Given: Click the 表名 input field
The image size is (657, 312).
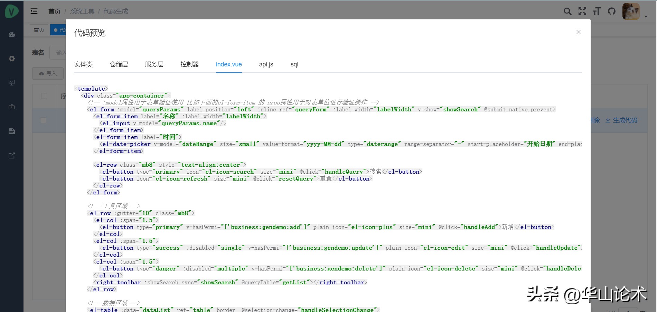Looking at the screenshot, I should tap(58, 53).
